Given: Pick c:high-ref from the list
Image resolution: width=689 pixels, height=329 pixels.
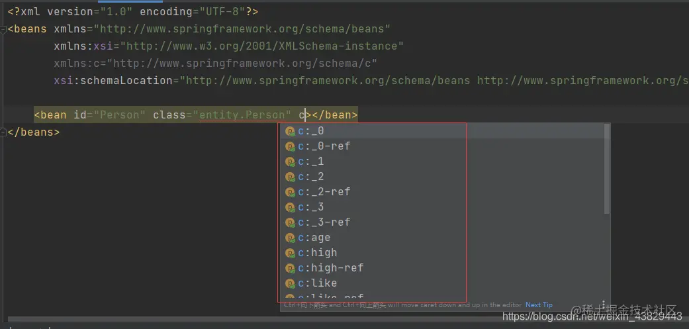Looking at the screenshot, I should coord(443,268).
